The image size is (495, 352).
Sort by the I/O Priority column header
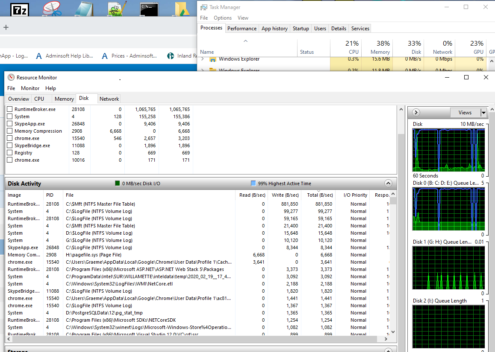tap(355, 195)
